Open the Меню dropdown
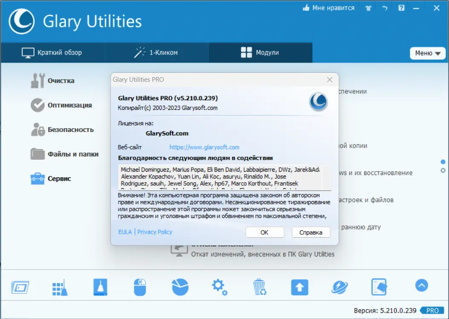This screenshot has height=319, width=449. coord(427,53)
